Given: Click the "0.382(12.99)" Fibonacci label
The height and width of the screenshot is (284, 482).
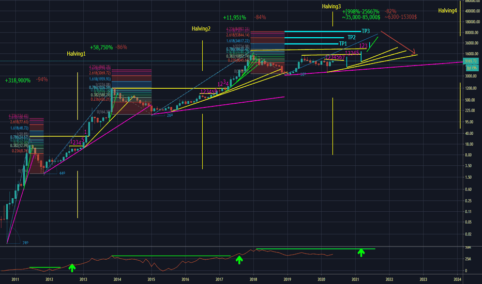Looking at the screenshot, I should tap(19, 146).
